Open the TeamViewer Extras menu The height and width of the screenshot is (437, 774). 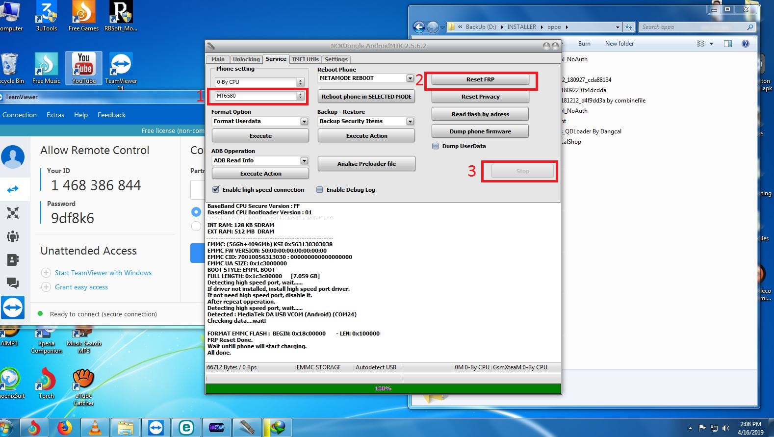pos(55,115)
